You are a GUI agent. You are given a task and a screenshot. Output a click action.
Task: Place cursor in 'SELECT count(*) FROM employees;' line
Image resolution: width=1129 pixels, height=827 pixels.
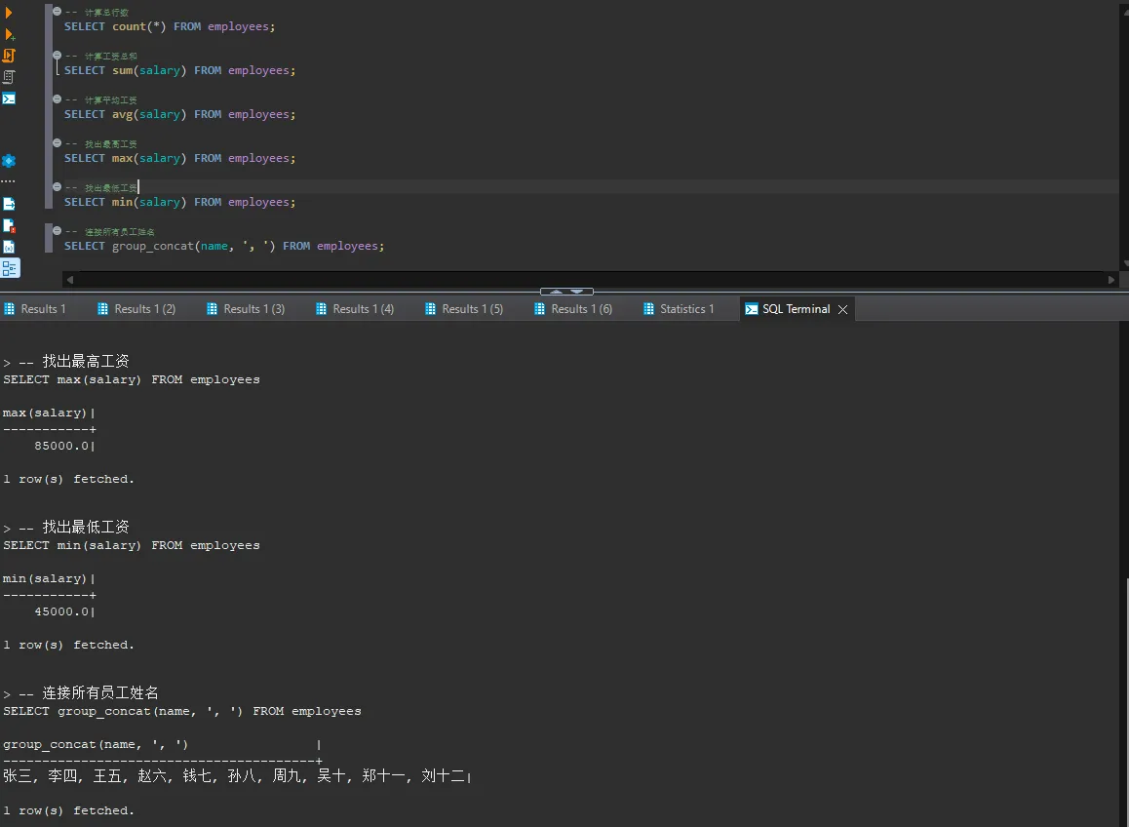tap(170, 26)
